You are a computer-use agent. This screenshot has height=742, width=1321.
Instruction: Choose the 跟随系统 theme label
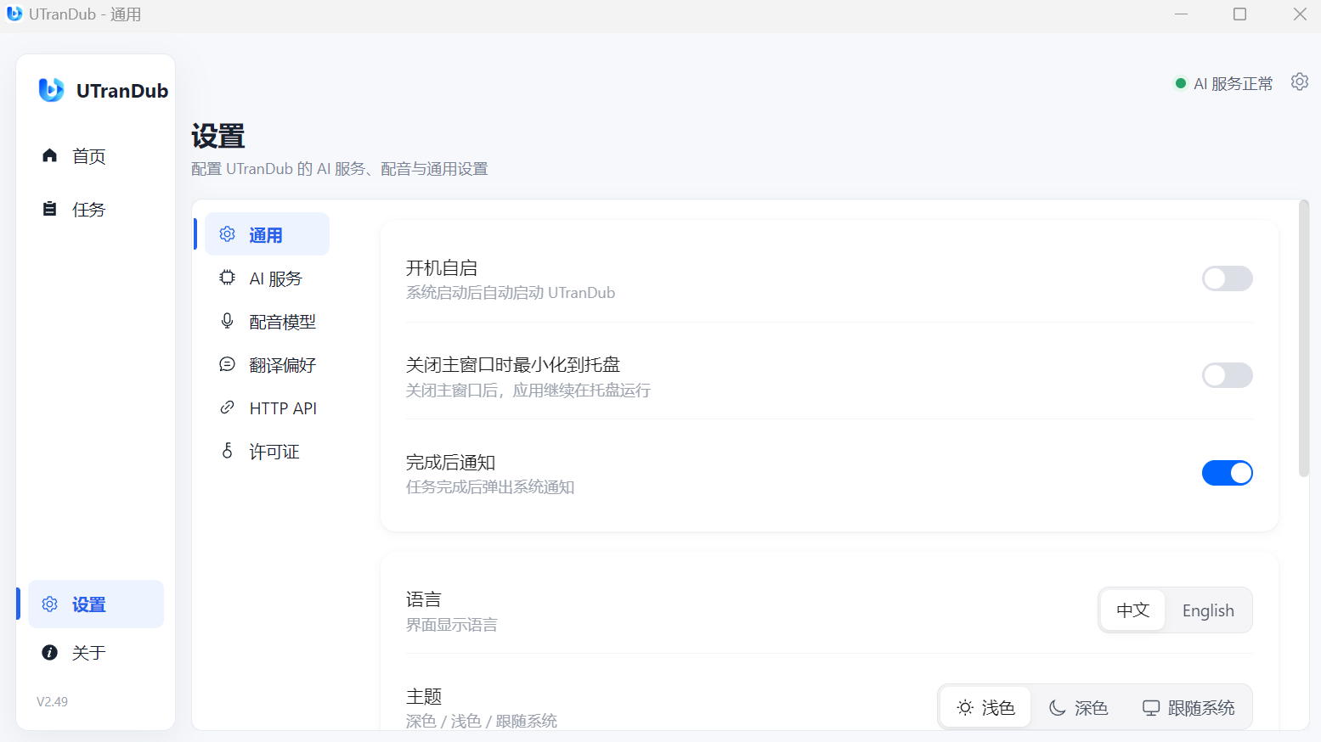point(1201,707)
